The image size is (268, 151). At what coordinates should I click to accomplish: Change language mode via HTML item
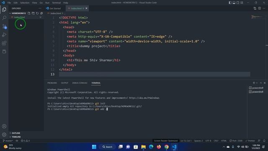(224, 141)
